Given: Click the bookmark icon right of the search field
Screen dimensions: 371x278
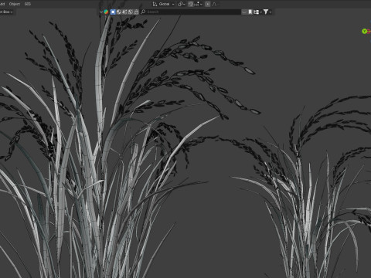Looking at the screenshot, I should click(x=250, y=12).
